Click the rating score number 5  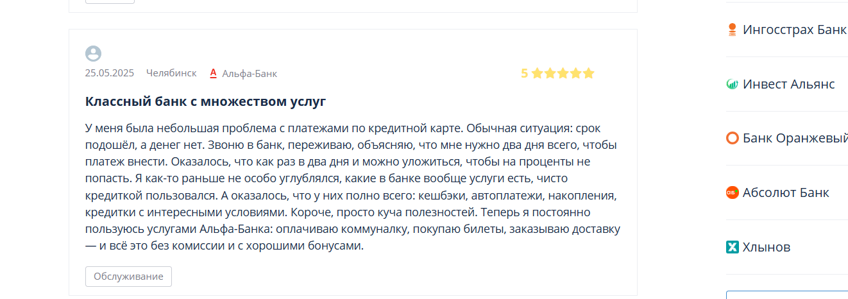[x=525, y=73]
